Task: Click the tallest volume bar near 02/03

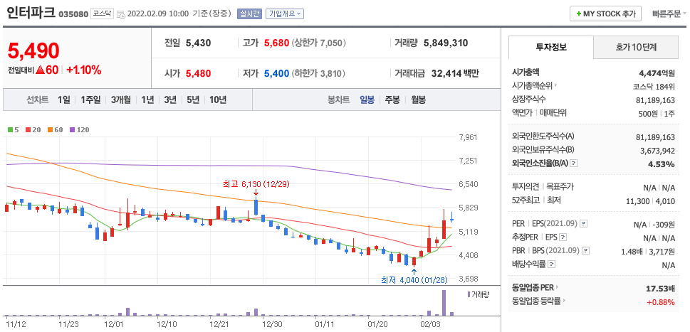Action: tap(444, 303)
